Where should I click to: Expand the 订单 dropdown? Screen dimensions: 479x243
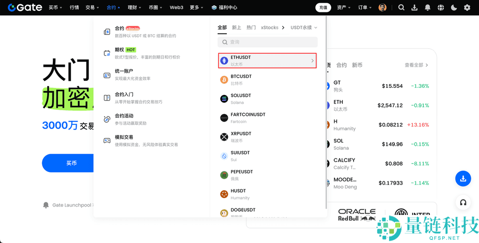[x=365, y=7]
